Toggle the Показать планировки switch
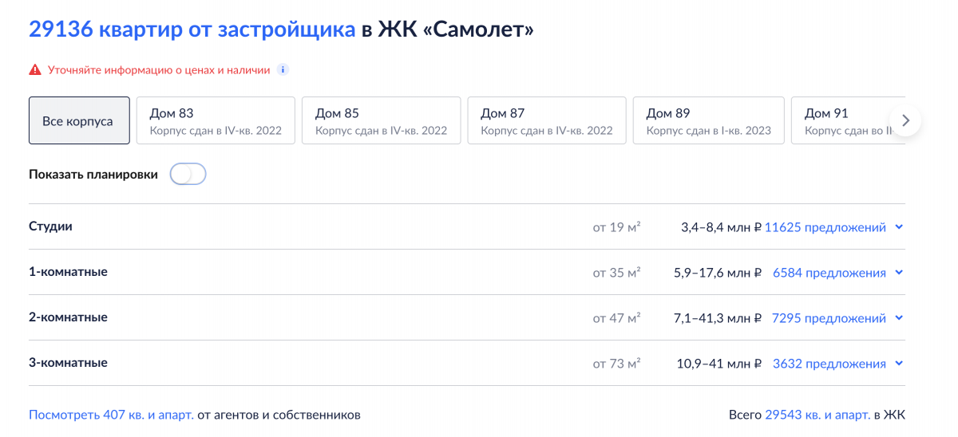This screenshot has height=437, width=958. 188,174
